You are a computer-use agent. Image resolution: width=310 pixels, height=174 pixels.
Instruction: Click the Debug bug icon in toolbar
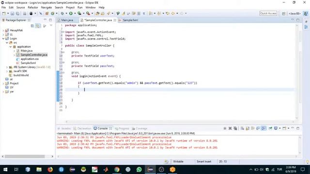click(x=62, y=14)
